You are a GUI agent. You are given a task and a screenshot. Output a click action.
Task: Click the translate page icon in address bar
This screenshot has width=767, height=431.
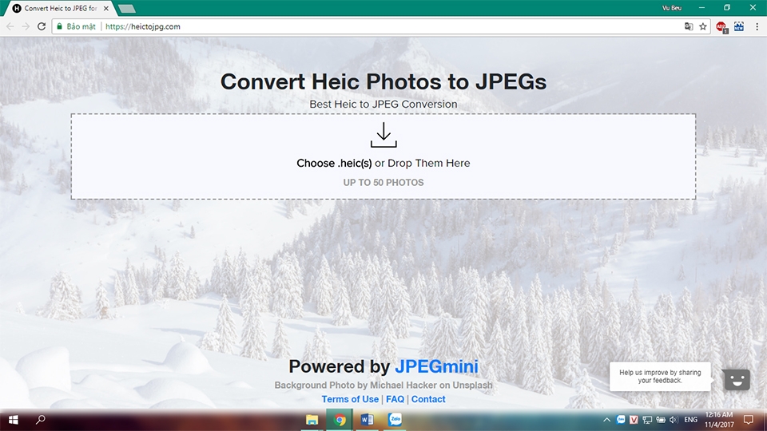[x=689, y=26]
